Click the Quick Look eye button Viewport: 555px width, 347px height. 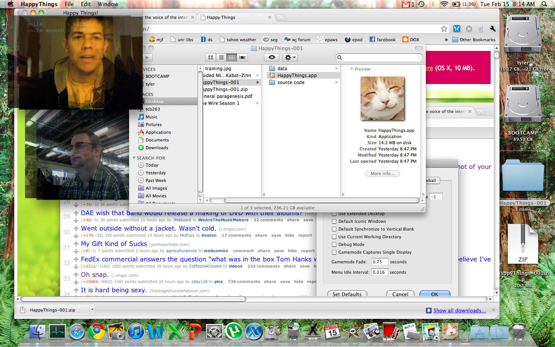point(272,57)
